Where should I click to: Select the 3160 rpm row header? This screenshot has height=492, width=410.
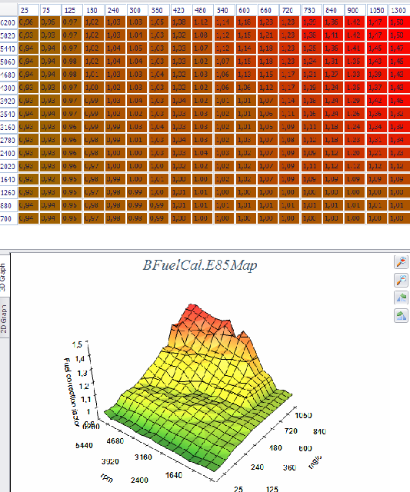pos(8,127)
